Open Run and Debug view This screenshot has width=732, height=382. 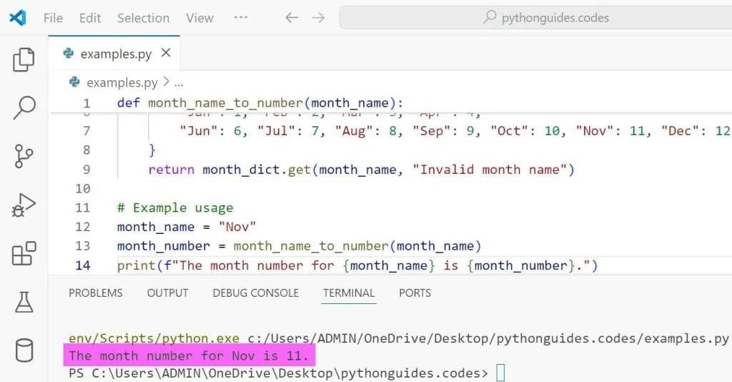click(x=24, y=205)
